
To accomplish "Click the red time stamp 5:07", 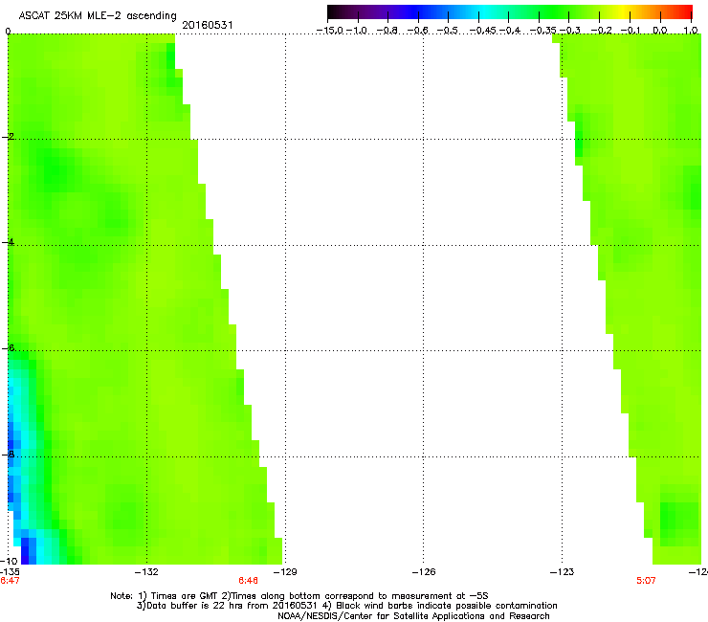I will pos(646,581).
